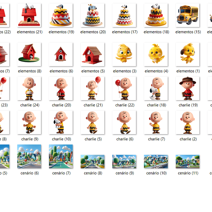Select the elementos (6) small red doghouse
The width and height of the screenshot is (212, 212).
pos(61,55)
